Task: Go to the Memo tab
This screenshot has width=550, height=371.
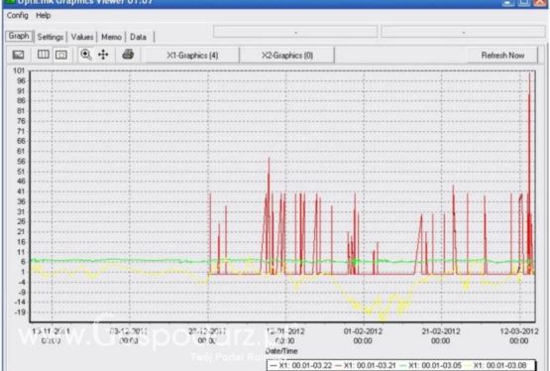Action: point(112,37)
